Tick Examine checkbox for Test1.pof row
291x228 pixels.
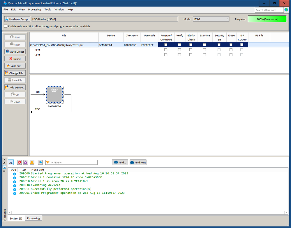coord(204,44)
